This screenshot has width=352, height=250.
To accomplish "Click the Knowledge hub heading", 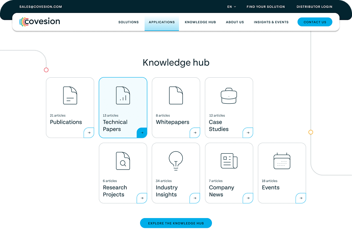I will click(x=176, y=62).
